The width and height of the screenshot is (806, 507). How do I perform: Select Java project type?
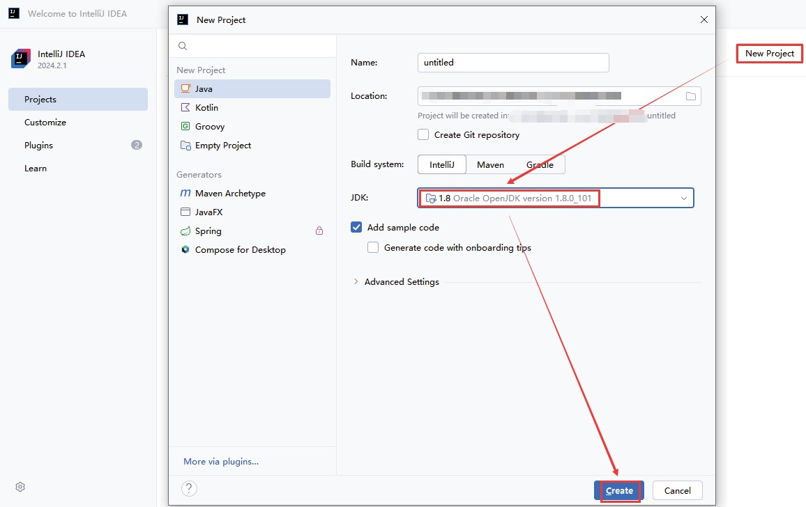click(252, 89)
